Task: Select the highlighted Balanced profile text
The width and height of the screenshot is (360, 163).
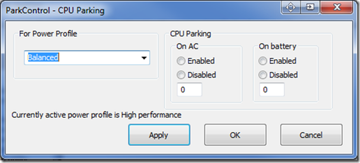Action: coord(43,58)
